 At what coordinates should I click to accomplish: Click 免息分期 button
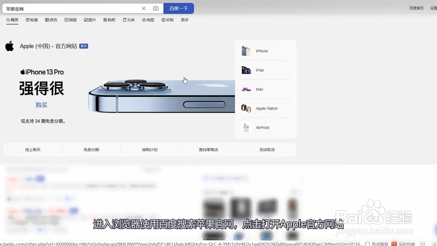[91, 150]
